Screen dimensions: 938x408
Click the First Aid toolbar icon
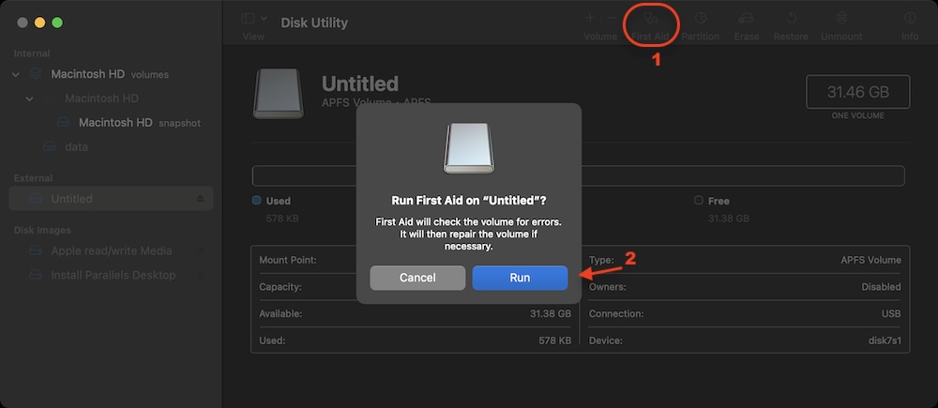(x=651, y=19)
